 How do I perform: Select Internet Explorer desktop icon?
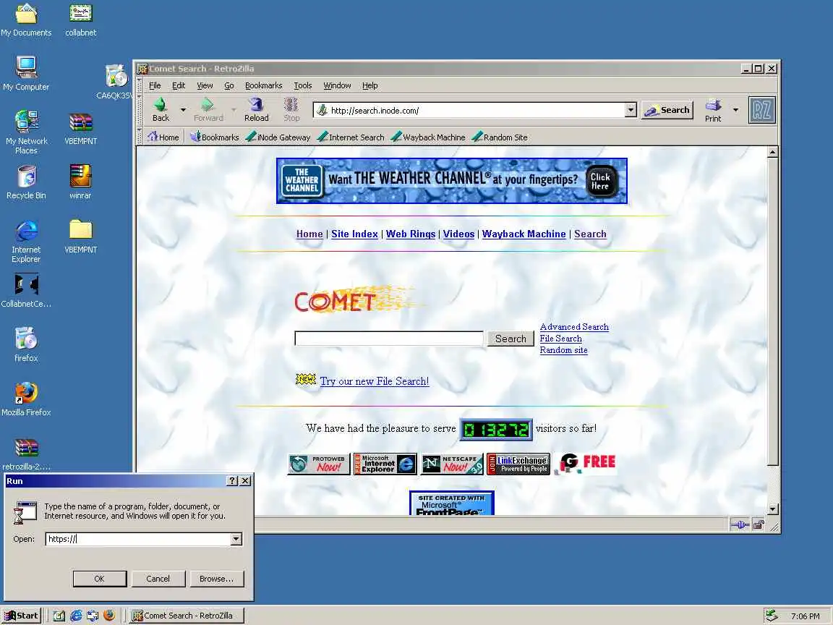tap(26, 242)
